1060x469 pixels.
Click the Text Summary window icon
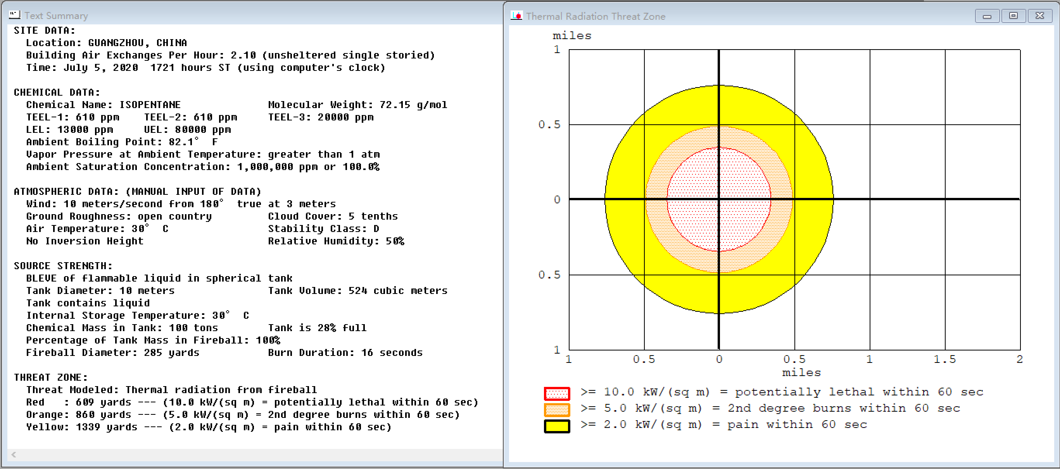click(x=14, y=15)
